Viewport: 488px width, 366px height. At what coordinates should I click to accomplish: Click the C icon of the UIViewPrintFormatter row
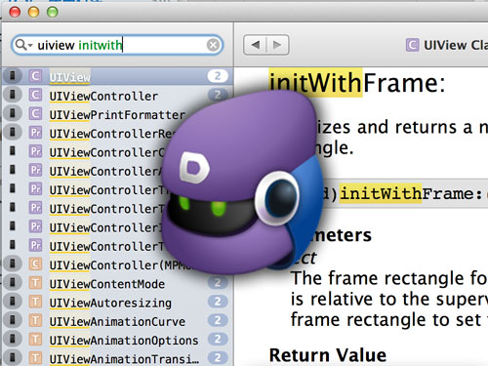(x=35, y=114)
